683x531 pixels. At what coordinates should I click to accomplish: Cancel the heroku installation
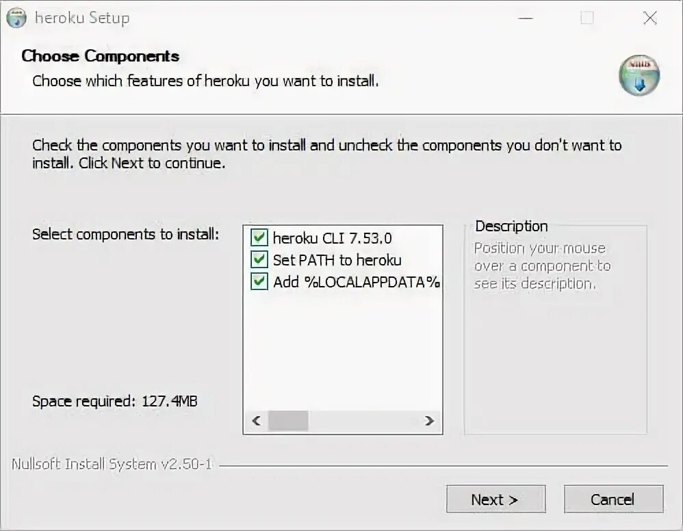click(x=613, y=500)
